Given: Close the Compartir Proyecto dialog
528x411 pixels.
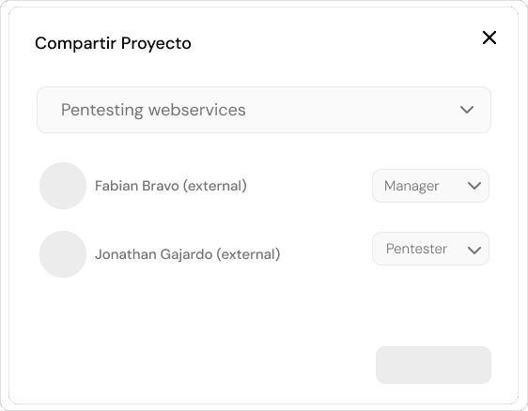Looking at the screenshot, I should (489, 38).
